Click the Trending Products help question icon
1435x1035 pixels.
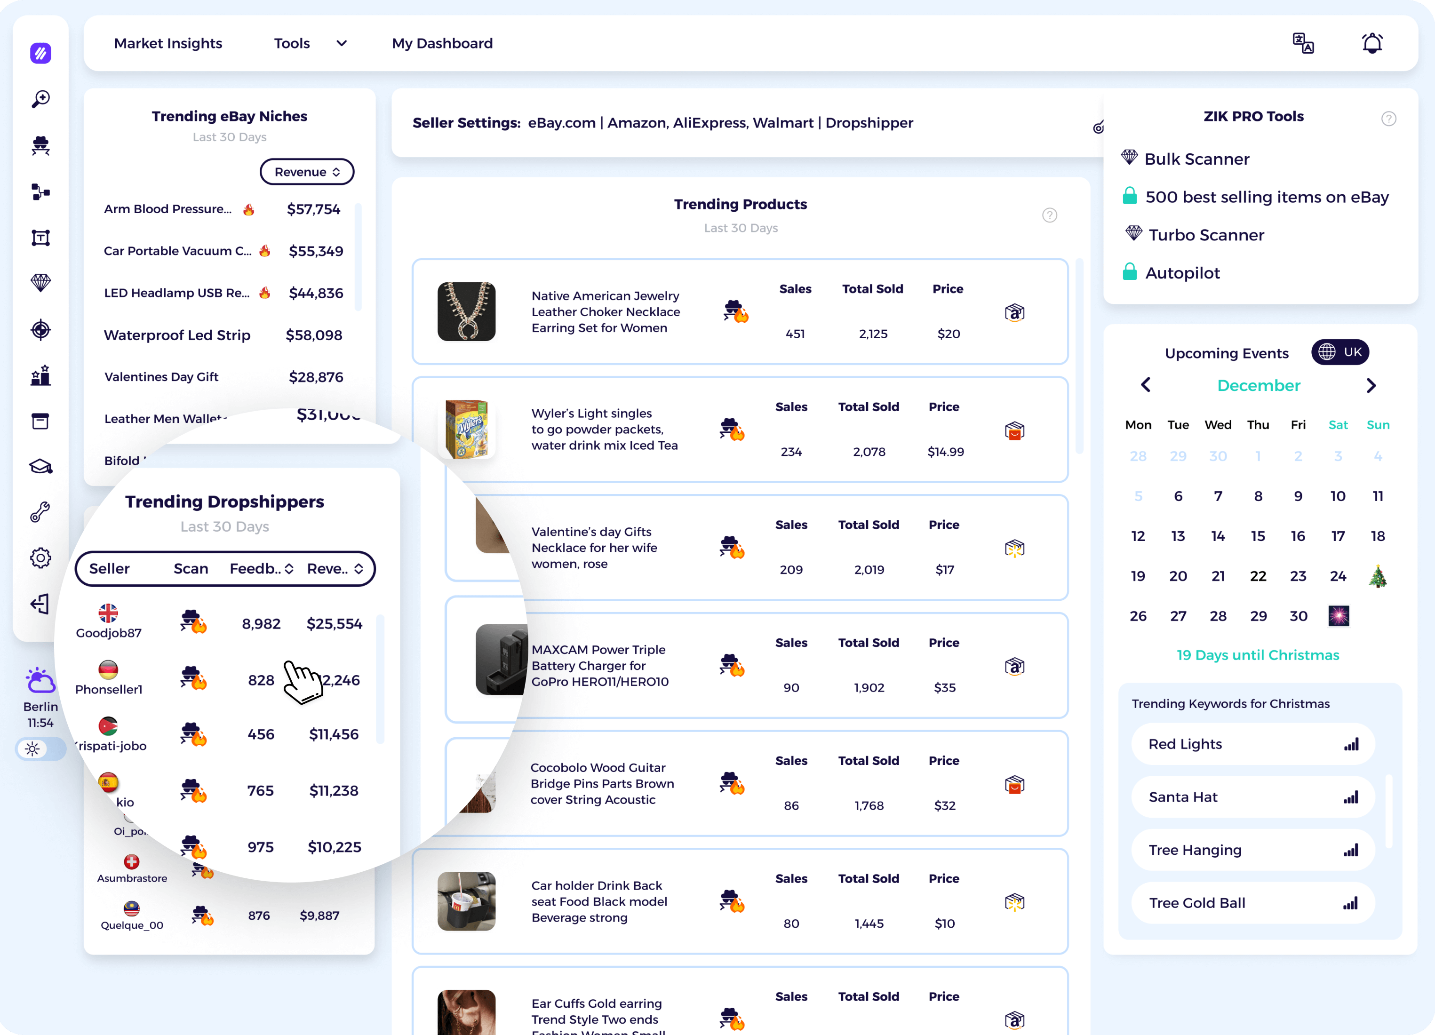pyautogui.click(x=1050, y=215)
